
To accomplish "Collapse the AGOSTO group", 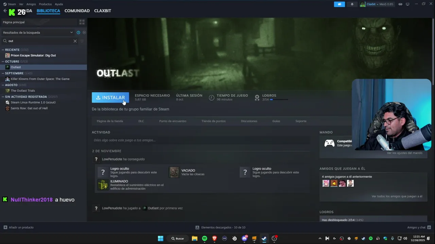I will (x=3, y=85).
